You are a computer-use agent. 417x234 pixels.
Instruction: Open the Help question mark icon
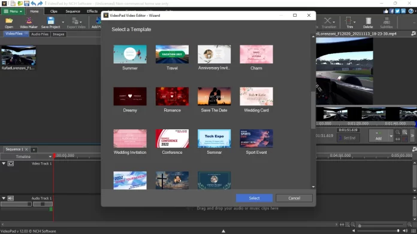tap(411, 11)
